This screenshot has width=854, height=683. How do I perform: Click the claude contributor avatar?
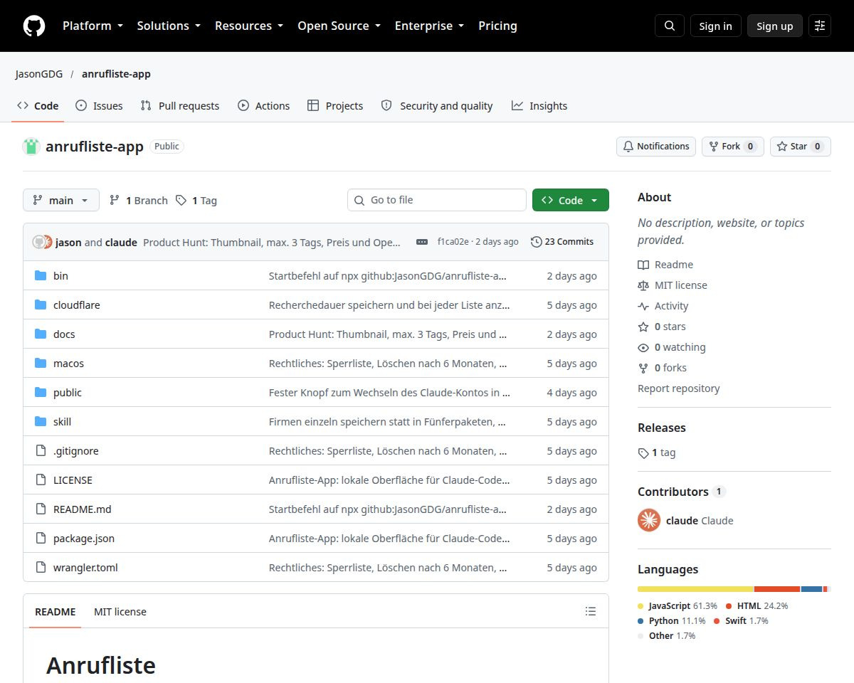coord(649,520)
